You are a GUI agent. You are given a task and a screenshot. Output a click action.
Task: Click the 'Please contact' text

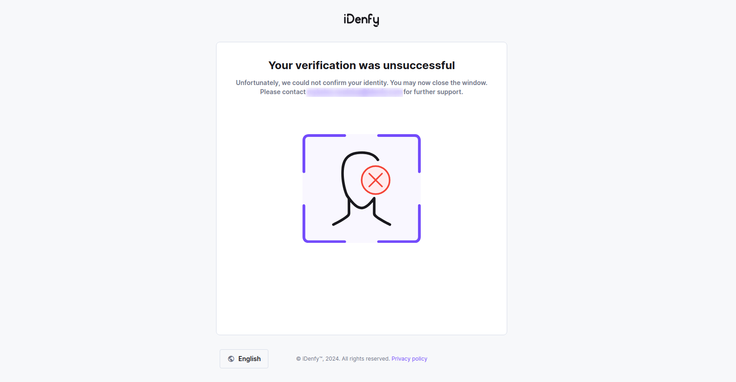pos(283,92)
